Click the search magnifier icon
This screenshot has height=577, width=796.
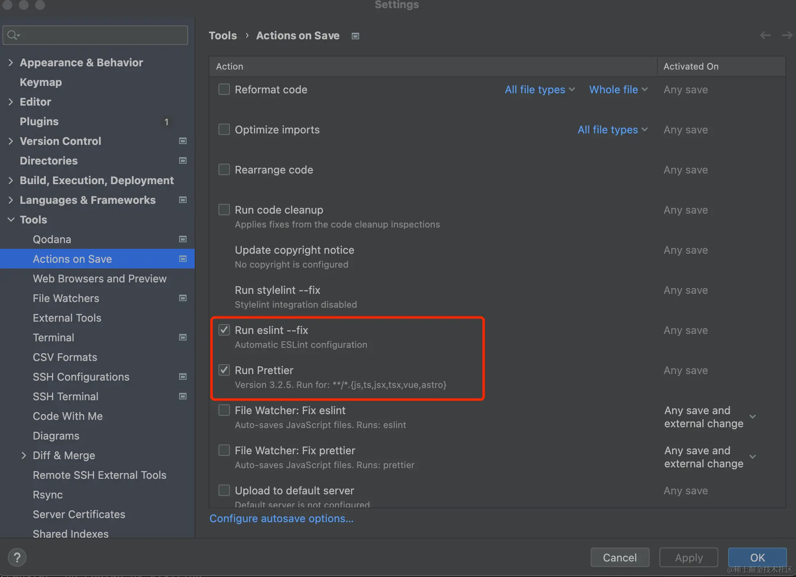pyautogui.click(x=13, y=35)
